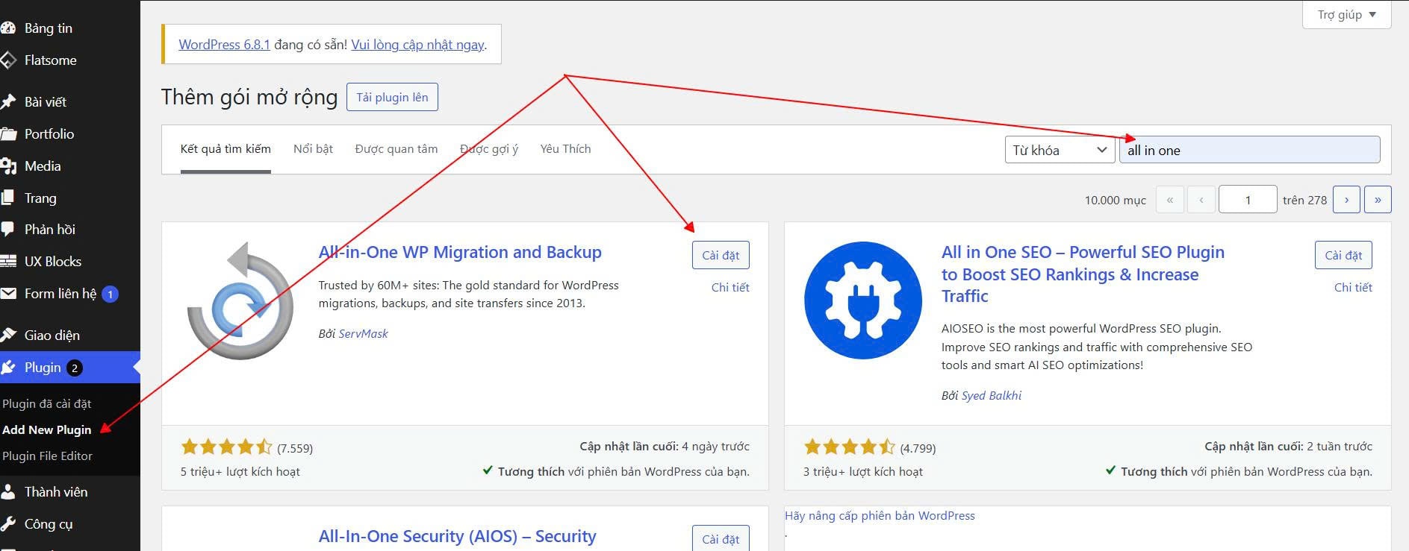Switch to Được gợi ý tab
1409x551 pixels.
point(489,149)
